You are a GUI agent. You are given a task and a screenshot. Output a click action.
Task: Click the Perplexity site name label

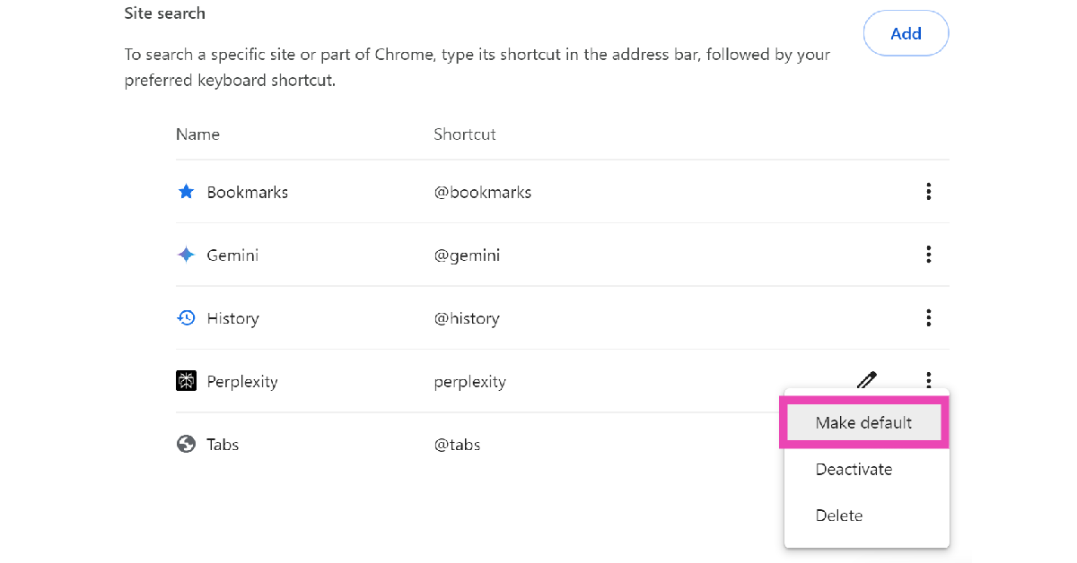pyautogui.click(x=241, y=382)
